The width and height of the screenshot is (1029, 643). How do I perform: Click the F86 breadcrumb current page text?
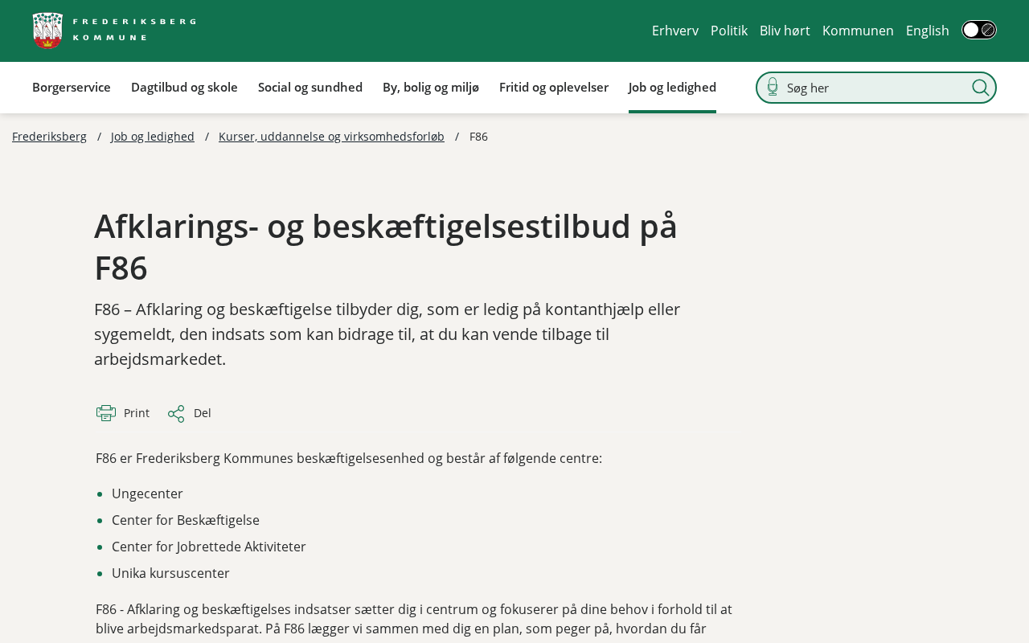point(478,137)
